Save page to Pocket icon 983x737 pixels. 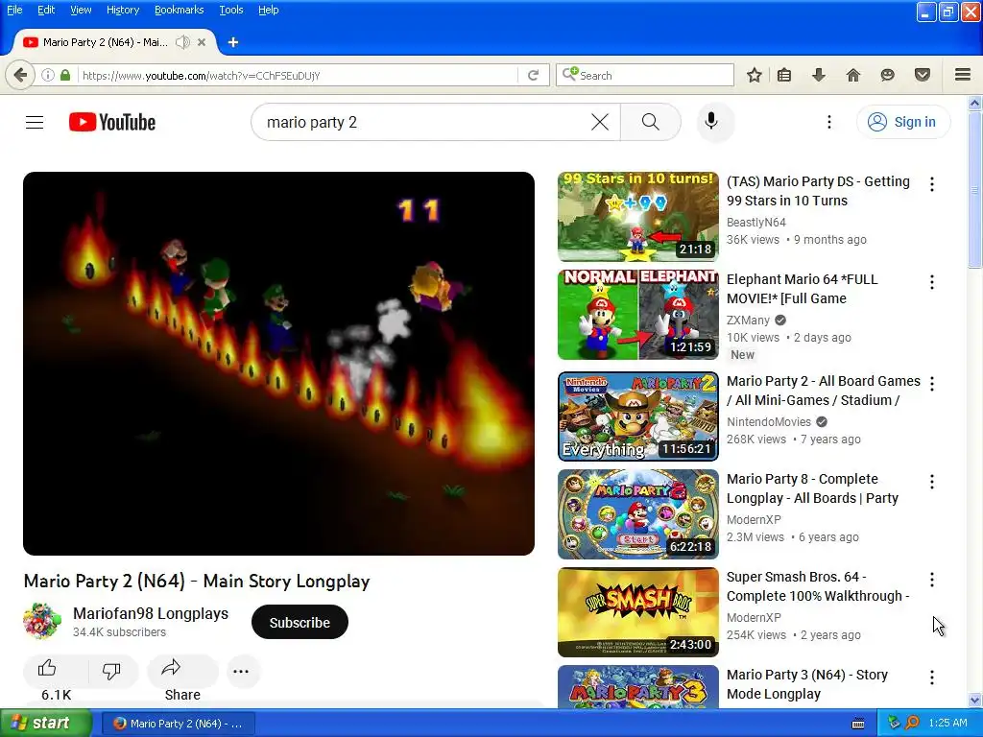pos(922,75)
